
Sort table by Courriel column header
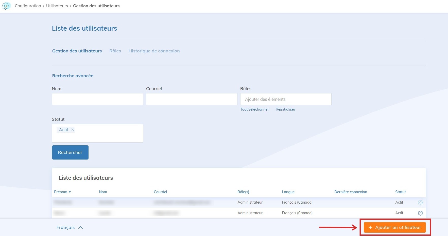coord(160,192)
